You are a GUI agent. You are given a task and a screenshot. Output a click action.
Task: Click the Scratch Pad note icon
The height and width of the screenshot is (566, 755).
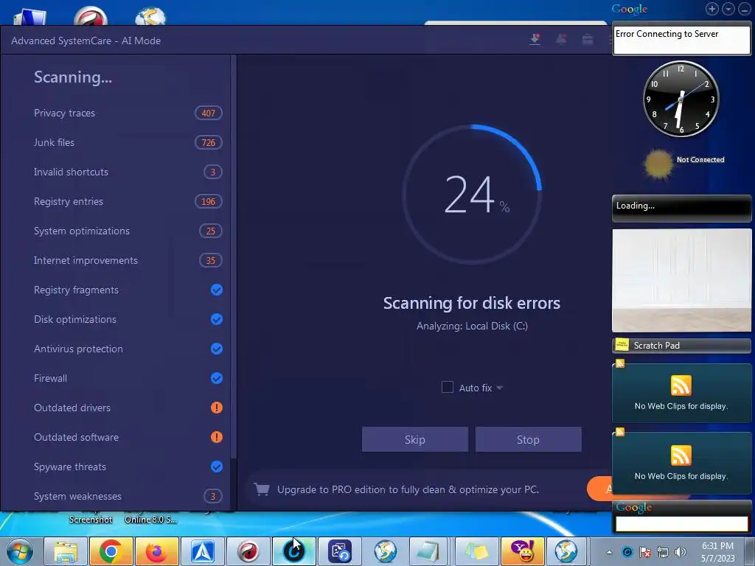622,345
